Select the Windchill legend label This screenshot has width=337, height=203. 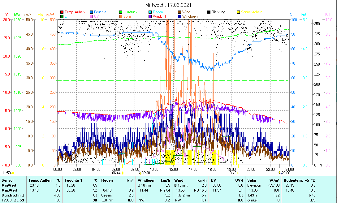coord(161,16)
